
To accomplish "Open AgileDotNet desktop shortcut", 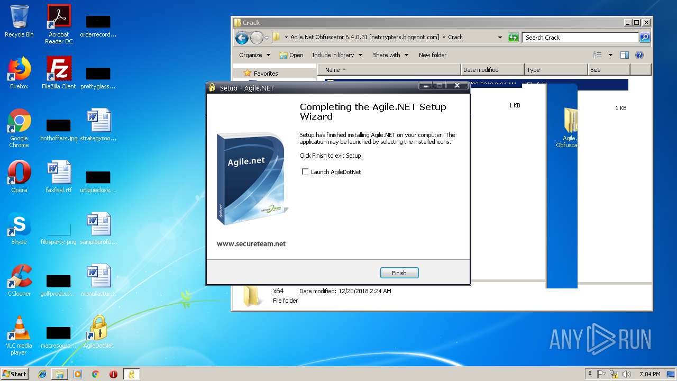I will (x=98, y=333).
